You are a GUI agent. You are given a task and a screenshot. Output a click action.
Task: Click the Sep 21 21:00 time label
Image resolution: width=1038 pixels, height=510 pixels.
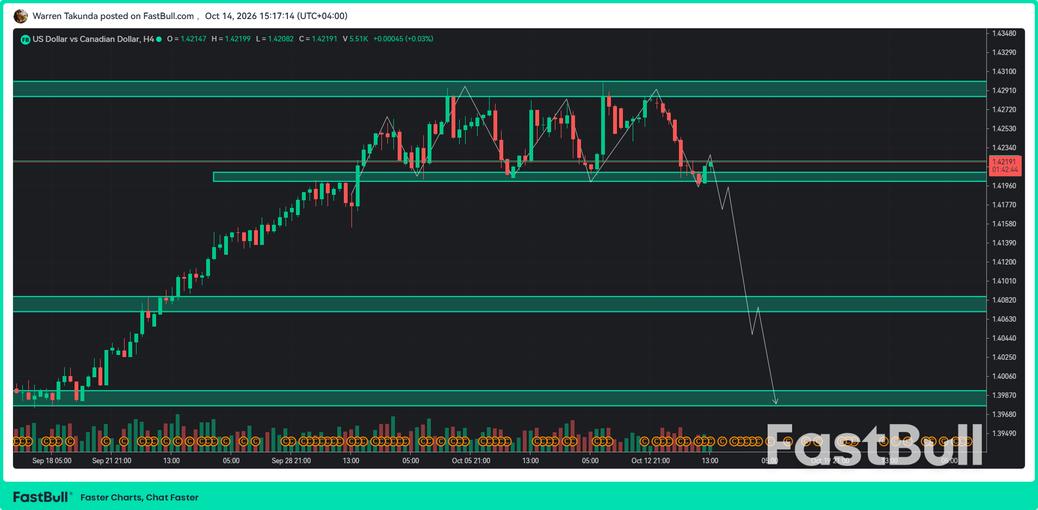point(112,460)
